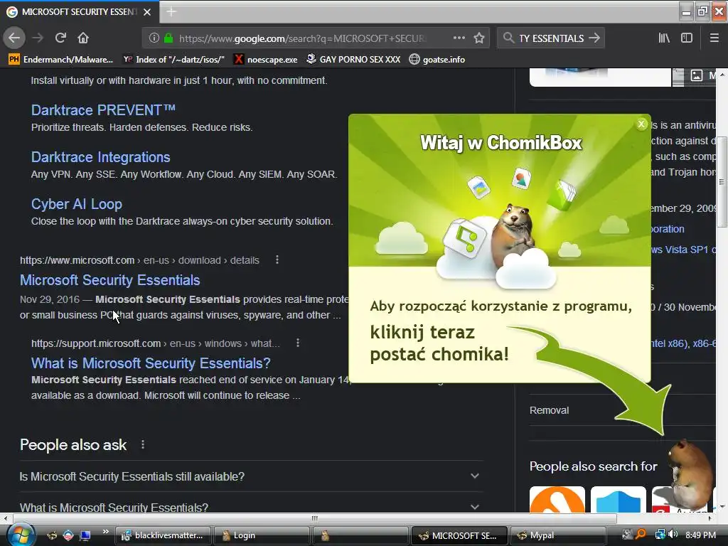Image resolution: width=728 pixels, height=546 pixels.
Task: Bookmark this page with the star icon
Action: [479, 38]
